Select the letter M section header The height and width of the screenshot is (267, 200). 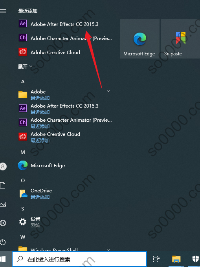coord(23,152)
